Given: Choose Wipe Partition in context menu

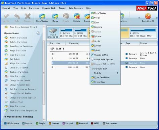Looking at the screenshot, I should click(x=105, y=77).
